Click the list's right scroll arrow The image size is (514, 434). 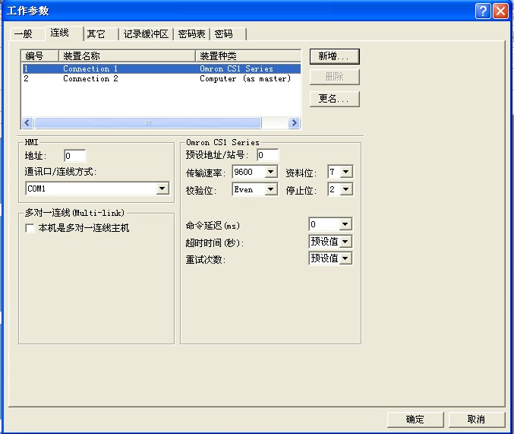pyautogui.click(x=294, y=123)
